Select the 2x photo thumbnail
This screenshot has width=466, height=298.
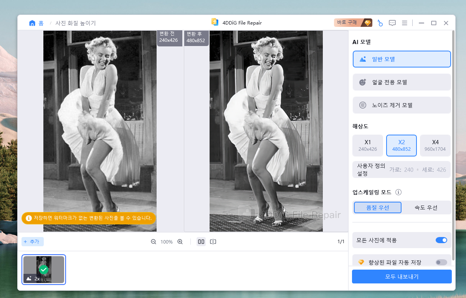tap(44, 270)
